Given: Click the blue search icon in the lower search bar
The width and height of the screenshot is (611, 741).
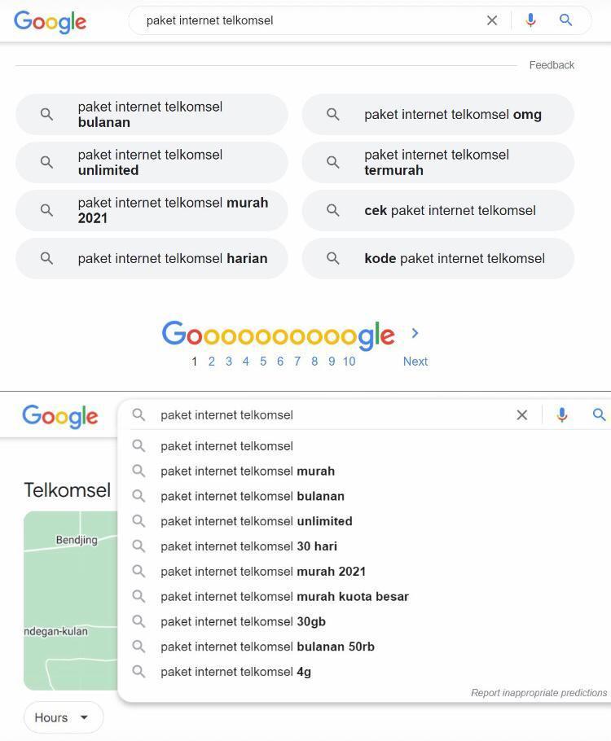Looking at the screenshot, I should coord(599,415).
